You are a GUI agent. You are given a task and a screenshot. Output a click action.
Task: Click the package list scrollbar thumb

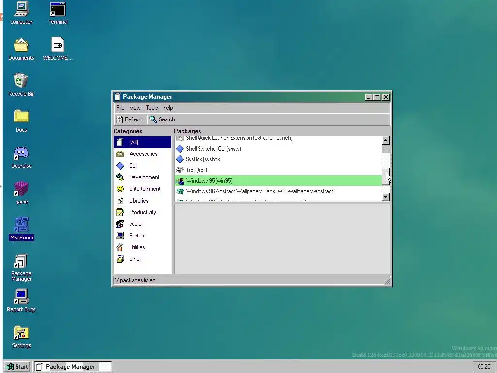(386, 176)
